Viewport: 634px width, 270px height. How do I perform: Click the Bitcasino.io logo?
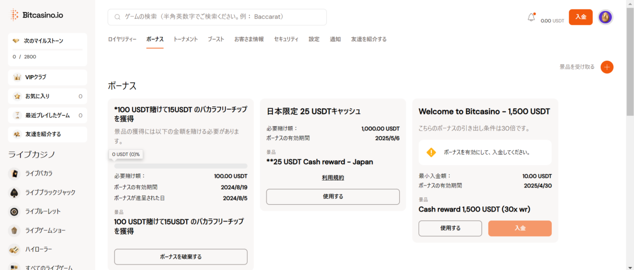(x=37, y=15)
